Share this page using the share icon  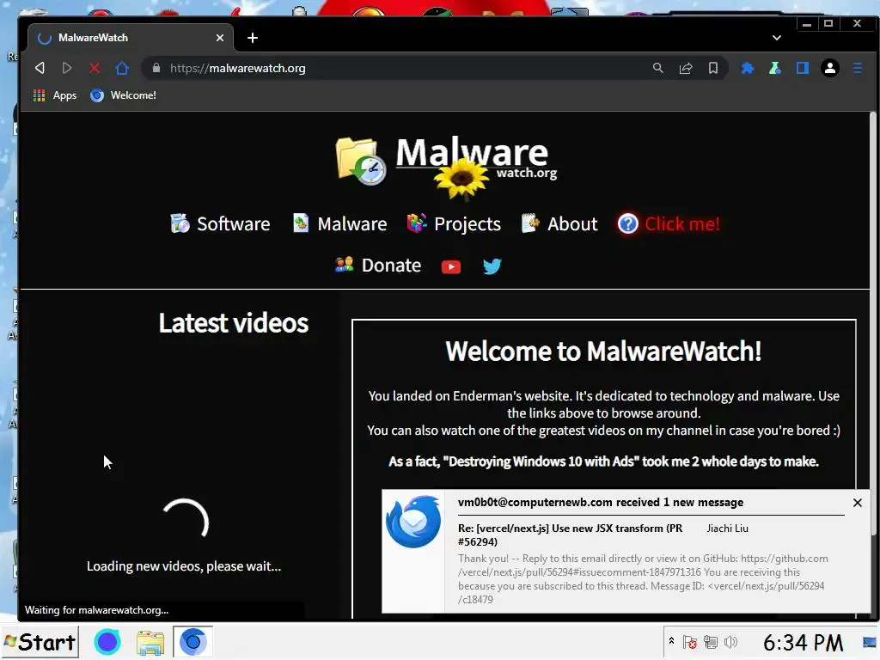(685, 68)
